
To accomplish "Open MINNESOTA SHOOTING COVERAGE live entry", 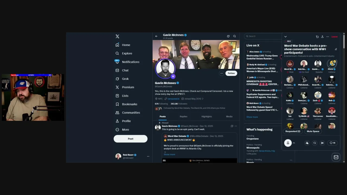I will 263,81.
